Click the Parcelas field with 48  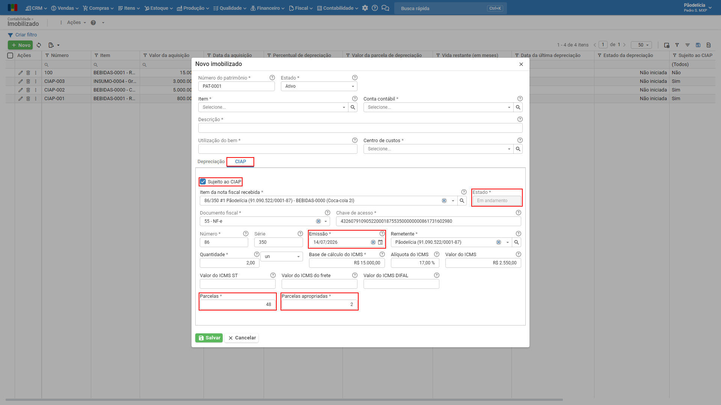coord(237,304)
